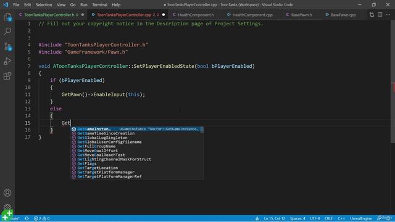The height and width of the screenshot is (222, 395).
Task: Open the Manage gear icon
Action: coord(7,207)
